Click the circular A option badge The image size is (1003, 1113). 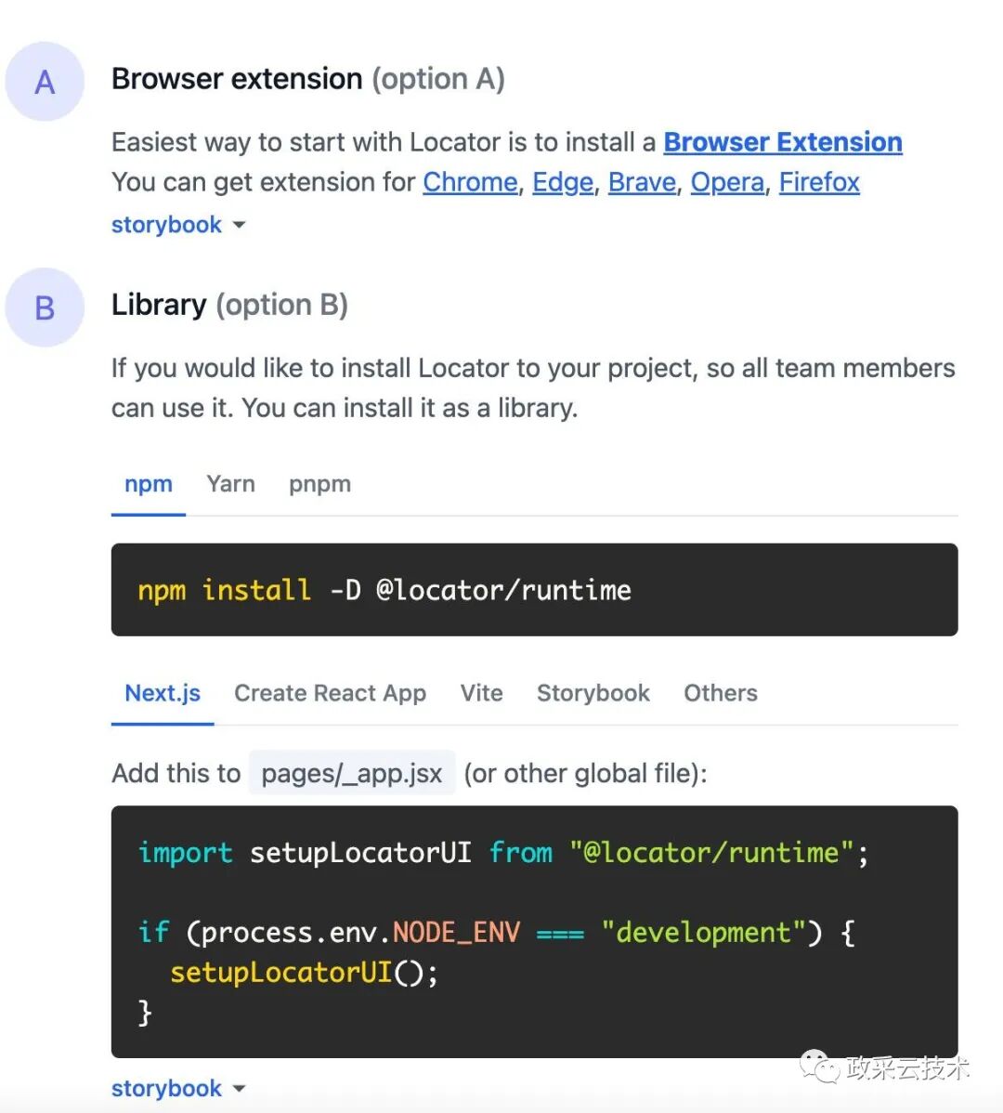[x=45, y=82]
